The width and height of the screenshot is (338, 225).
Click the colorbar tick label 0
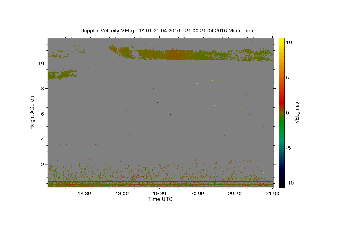click(287, 113)
